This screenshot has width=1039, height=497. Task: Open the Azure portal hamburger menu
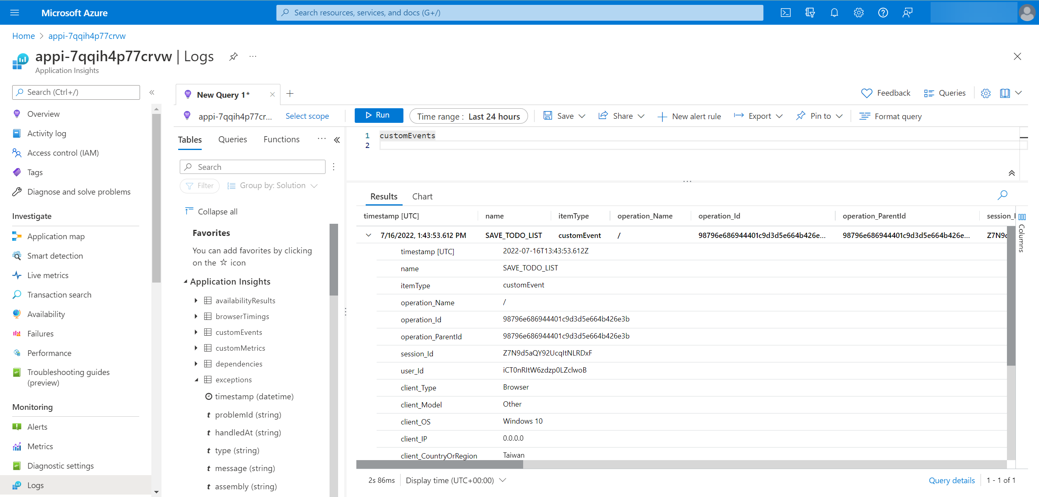click(x=15, y=13)
